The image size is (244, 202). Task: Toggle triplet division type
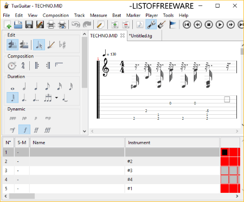point(48,97)
